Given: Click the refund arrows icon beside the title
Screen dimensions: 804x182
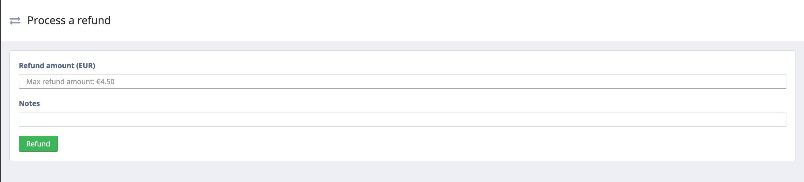Looking at the screenshot, I should click(x=15, y=21).
